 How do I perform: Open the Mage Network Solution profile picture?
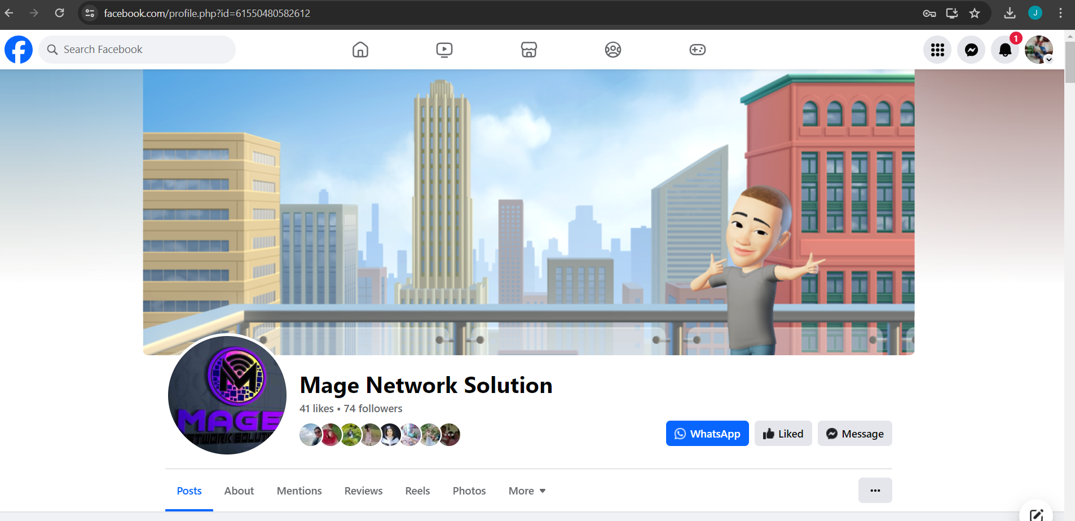227,394
